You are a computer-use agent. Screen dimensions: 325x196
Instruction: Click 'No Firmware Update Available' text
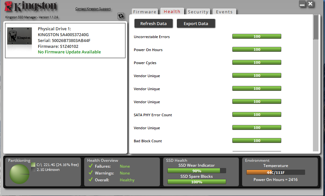pyautogui.click(x=69, y=52)
